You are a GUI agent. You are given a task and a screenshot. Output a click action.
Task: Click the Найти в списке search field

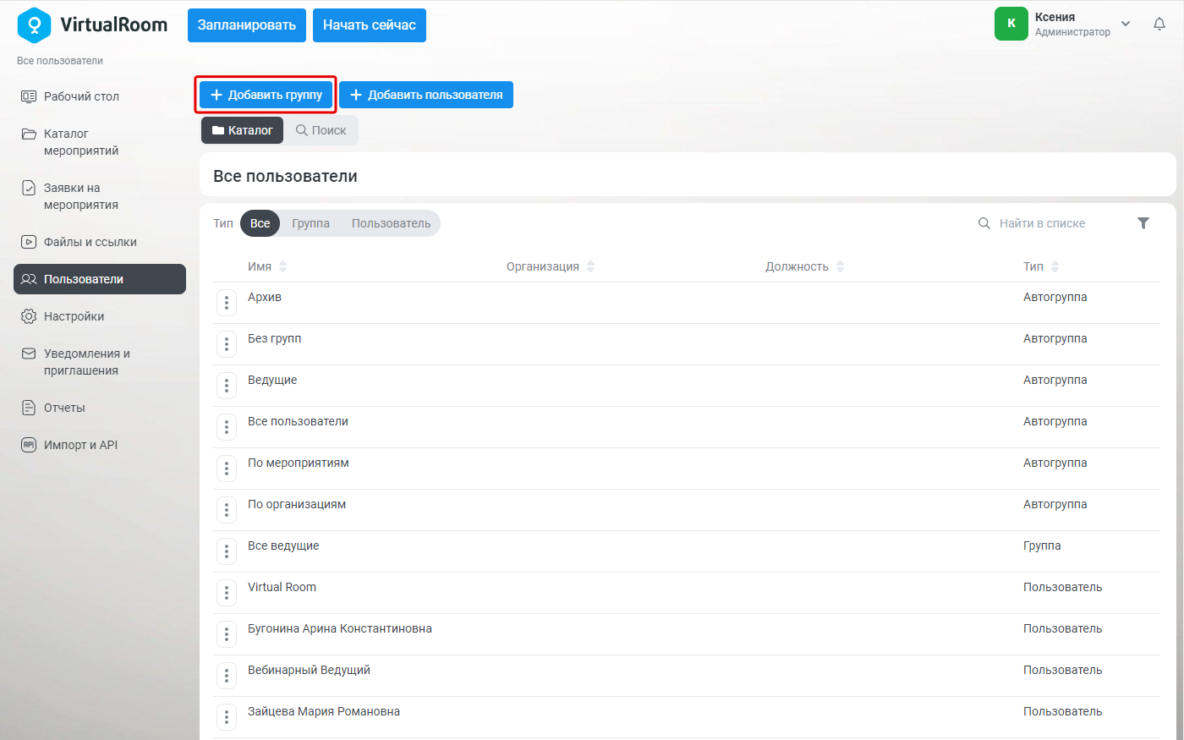(x=1049, y=223)
